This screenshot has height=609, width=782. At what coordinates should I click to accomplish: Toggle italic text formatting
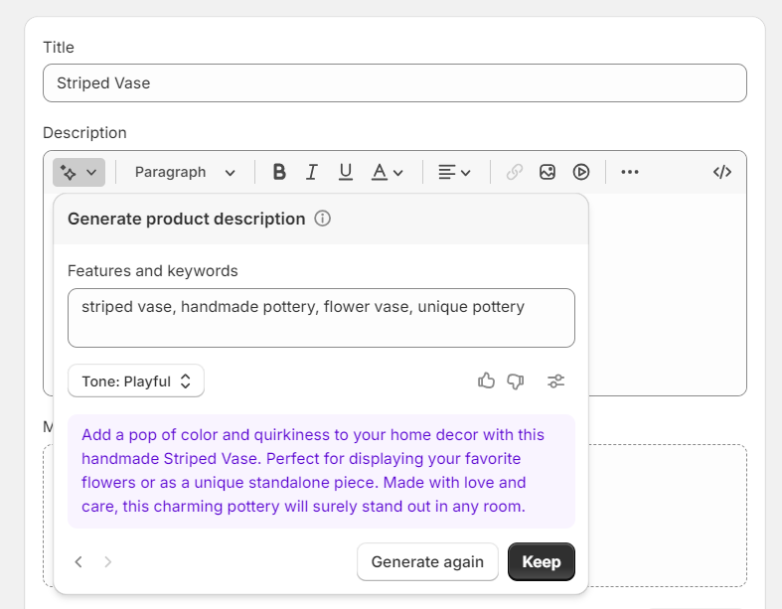[312, 172]
